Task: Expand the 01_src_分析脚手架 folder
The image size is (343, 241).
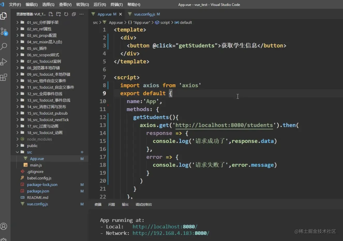Action: (17, 22)
